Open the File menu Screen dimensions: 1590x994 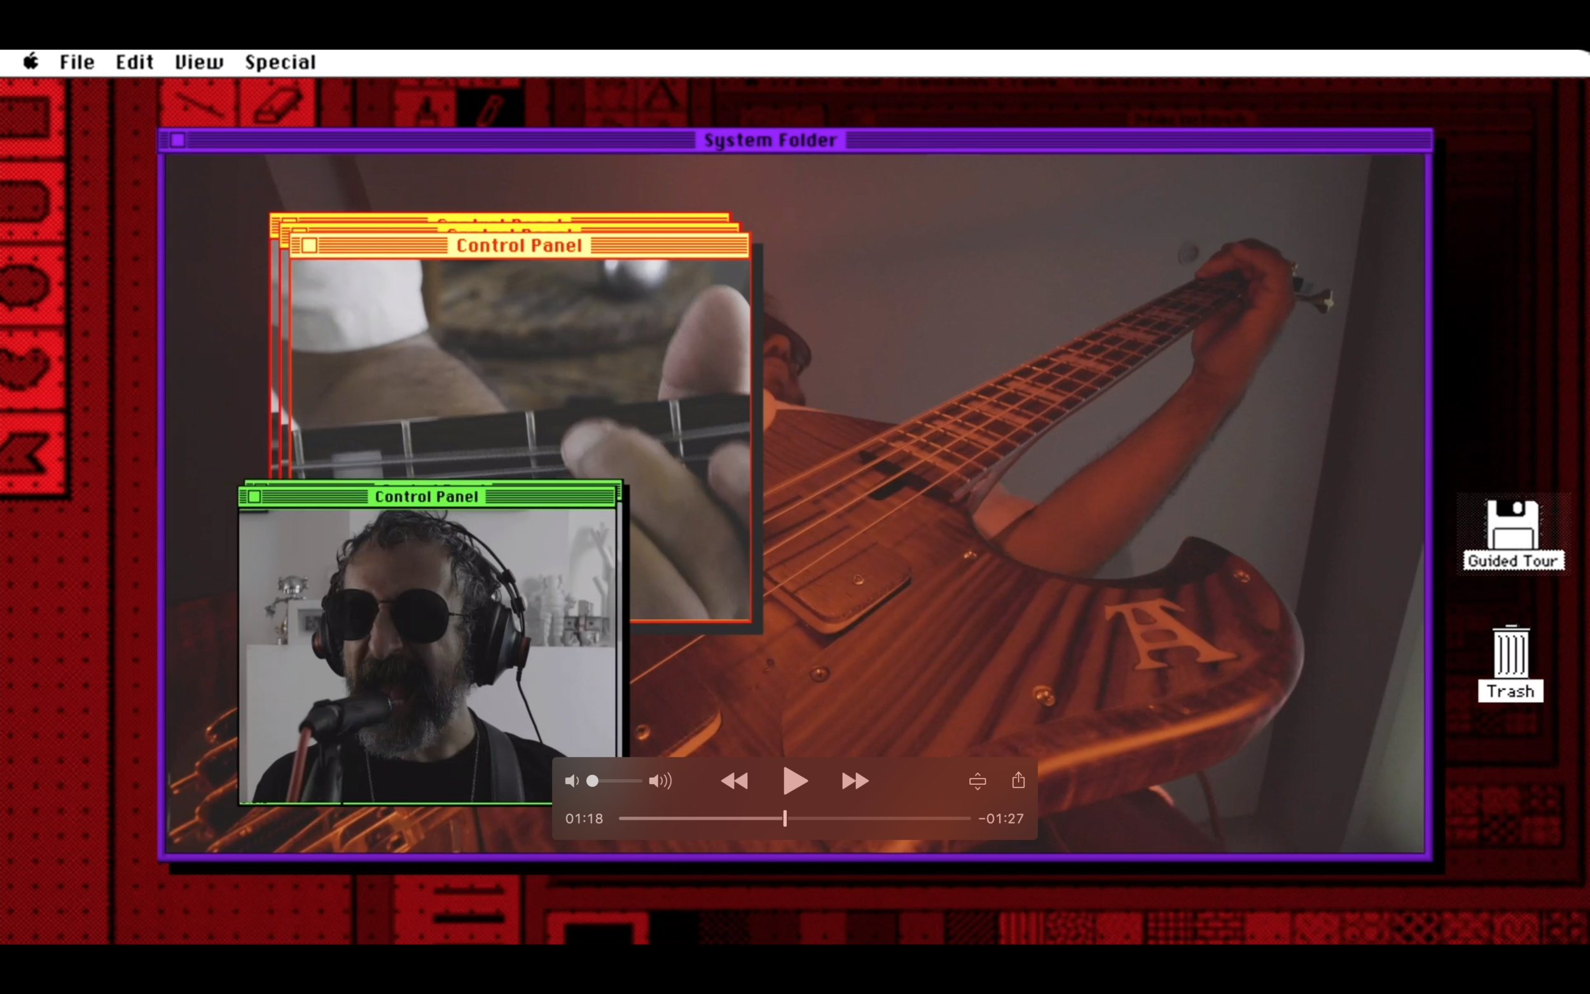(77, 62)
